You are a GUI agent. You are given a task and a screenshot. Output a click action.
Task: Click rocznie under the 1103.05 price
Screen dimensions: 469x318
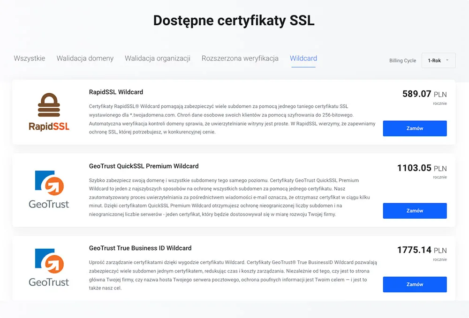point(440,177)
